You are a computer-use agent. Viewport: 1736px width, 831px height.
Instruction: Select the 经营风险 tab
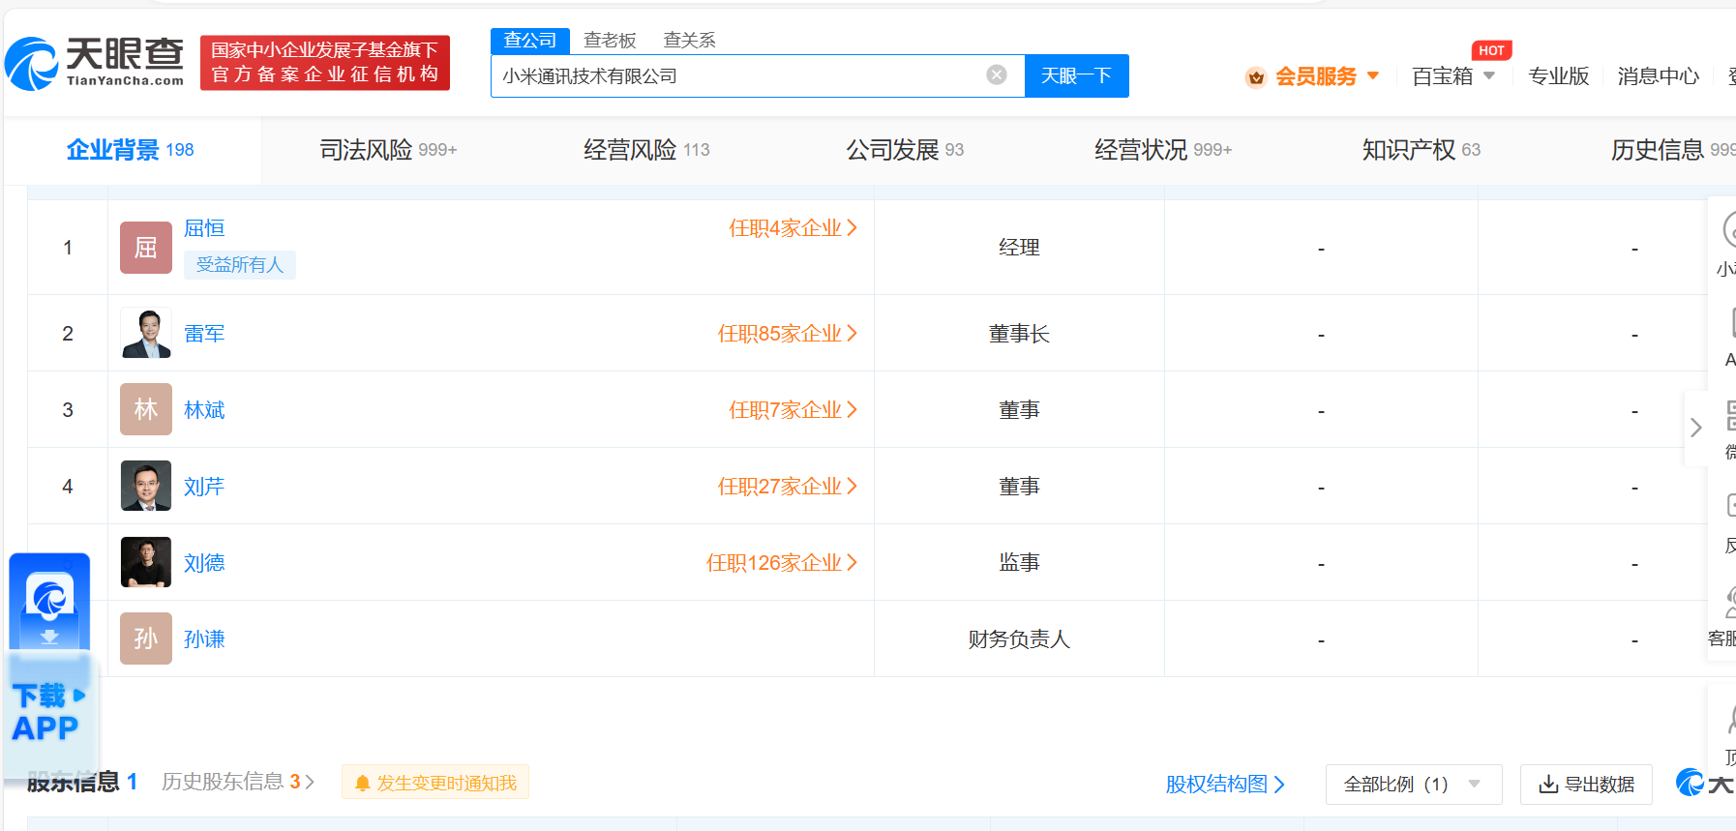(x=646, y=150)
